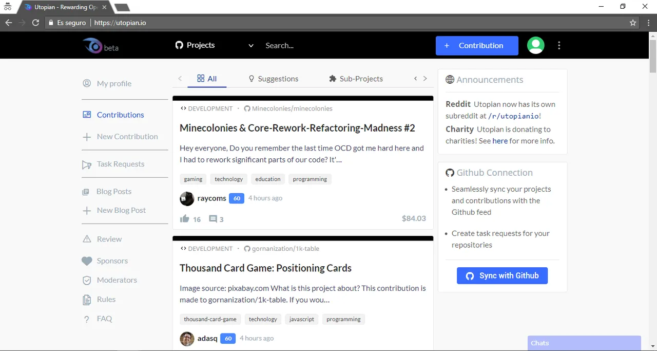Click right-side next tabs chevron
Viewport: 657px width, 351px height.
(x=425, y=79)
